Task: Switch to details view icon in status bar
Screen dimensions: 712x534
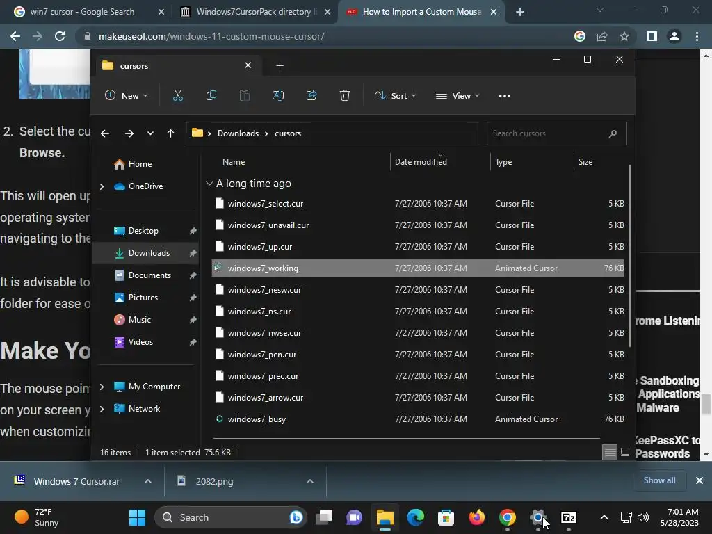Action: pyautogui.click(x=610, y=452)
